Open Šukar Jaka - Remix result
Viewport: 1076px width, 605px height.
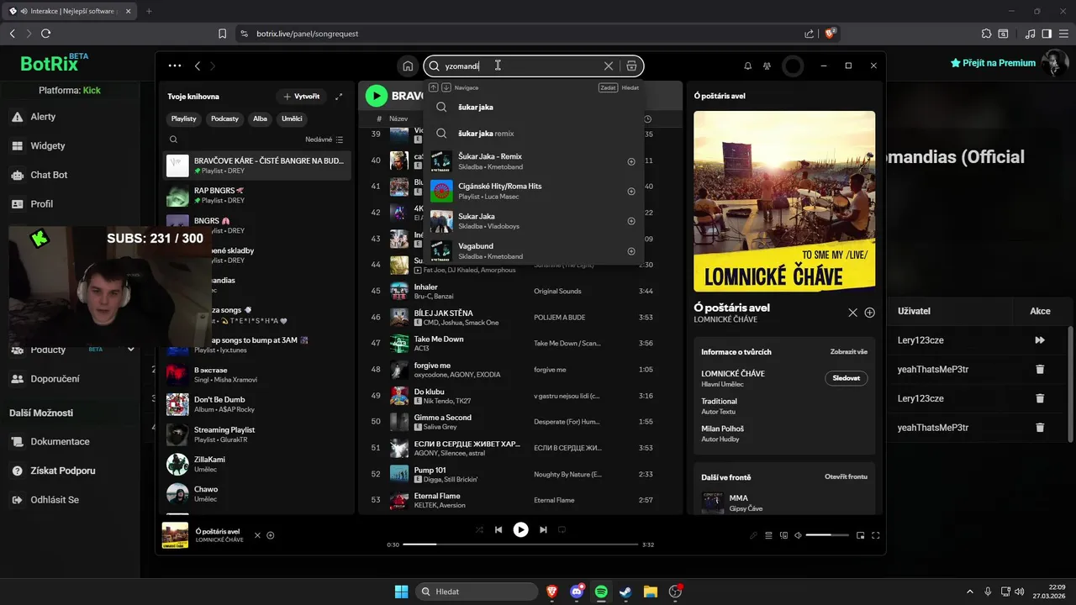pos(534,161)
